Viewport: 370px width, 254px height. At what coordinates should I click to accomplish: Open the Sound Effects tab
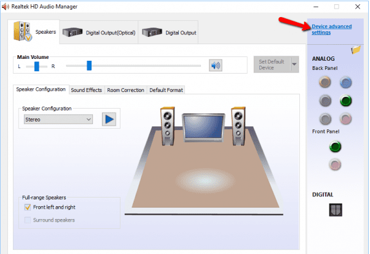pos(87,90)
